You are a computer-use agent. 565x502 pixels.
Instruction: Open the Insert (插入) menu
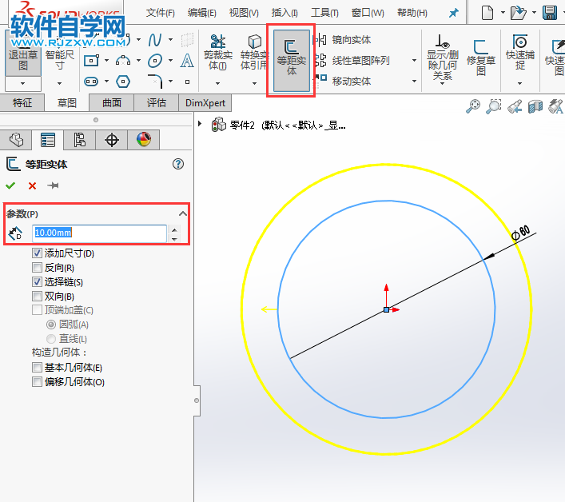tap(284, 14)
